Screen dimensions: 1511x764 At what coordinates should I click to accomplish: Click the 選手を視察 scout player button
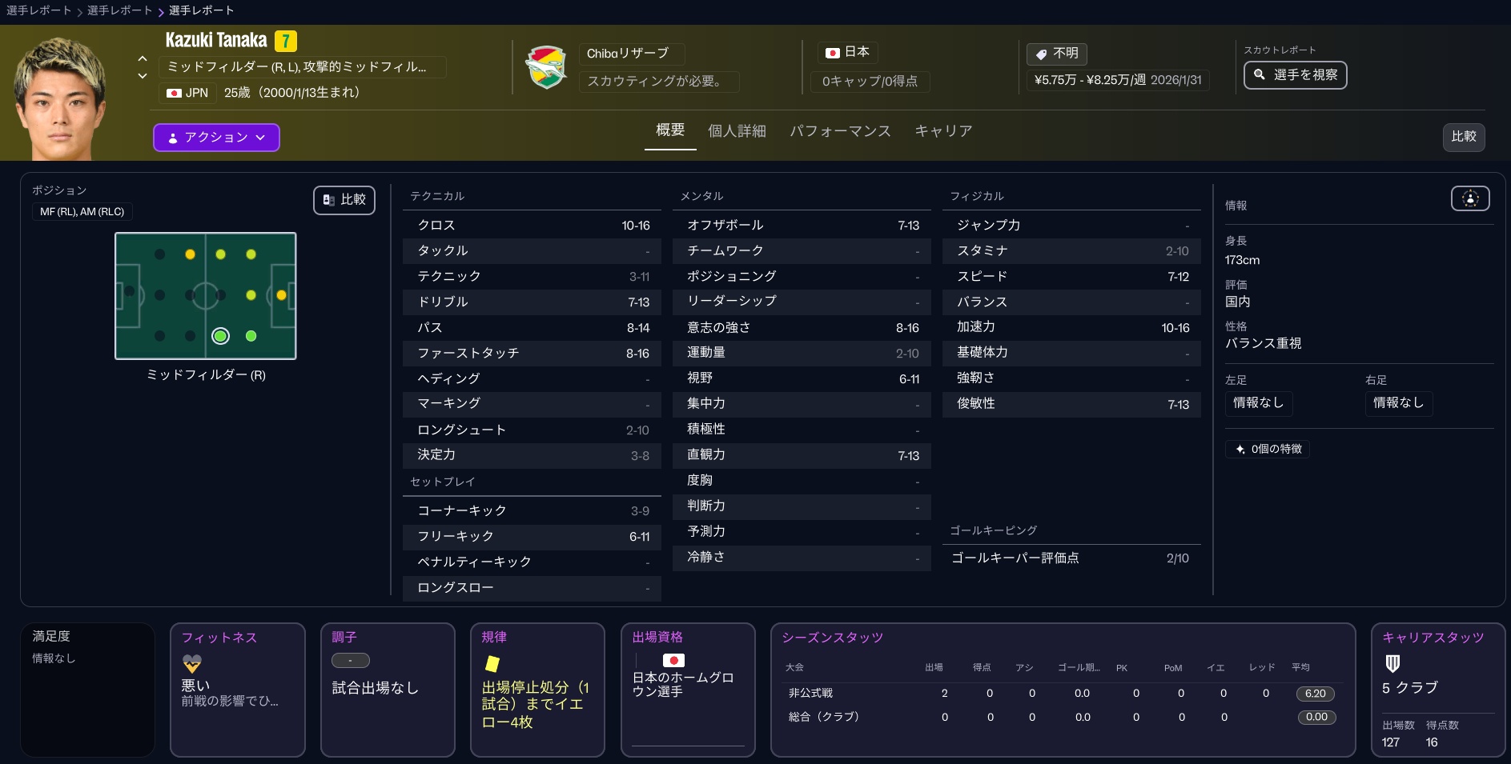coord(1295,75)
